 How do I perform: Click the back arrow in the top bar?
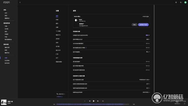(x=20, y=2)
